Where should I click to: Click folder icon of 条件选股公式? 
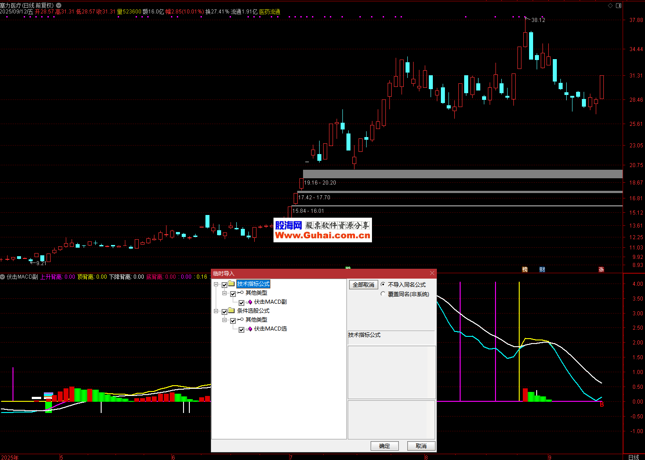[x=231, y=310]
